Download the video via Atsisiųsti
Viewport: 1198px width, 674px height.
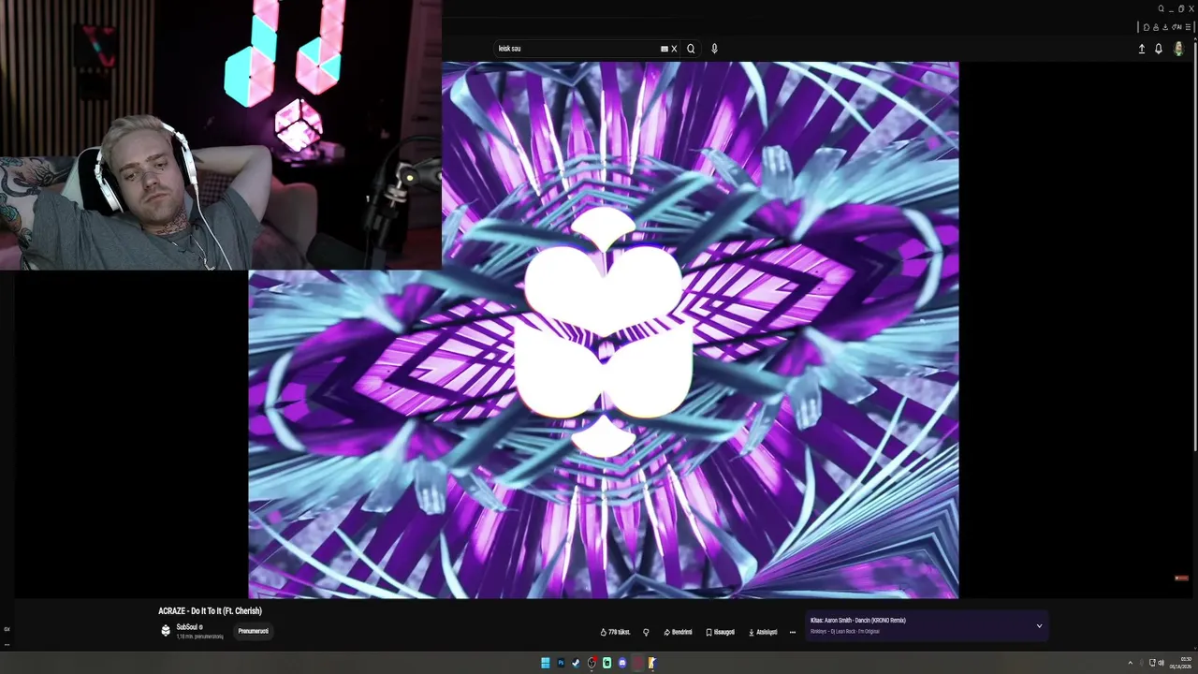[x=763, y=632]
